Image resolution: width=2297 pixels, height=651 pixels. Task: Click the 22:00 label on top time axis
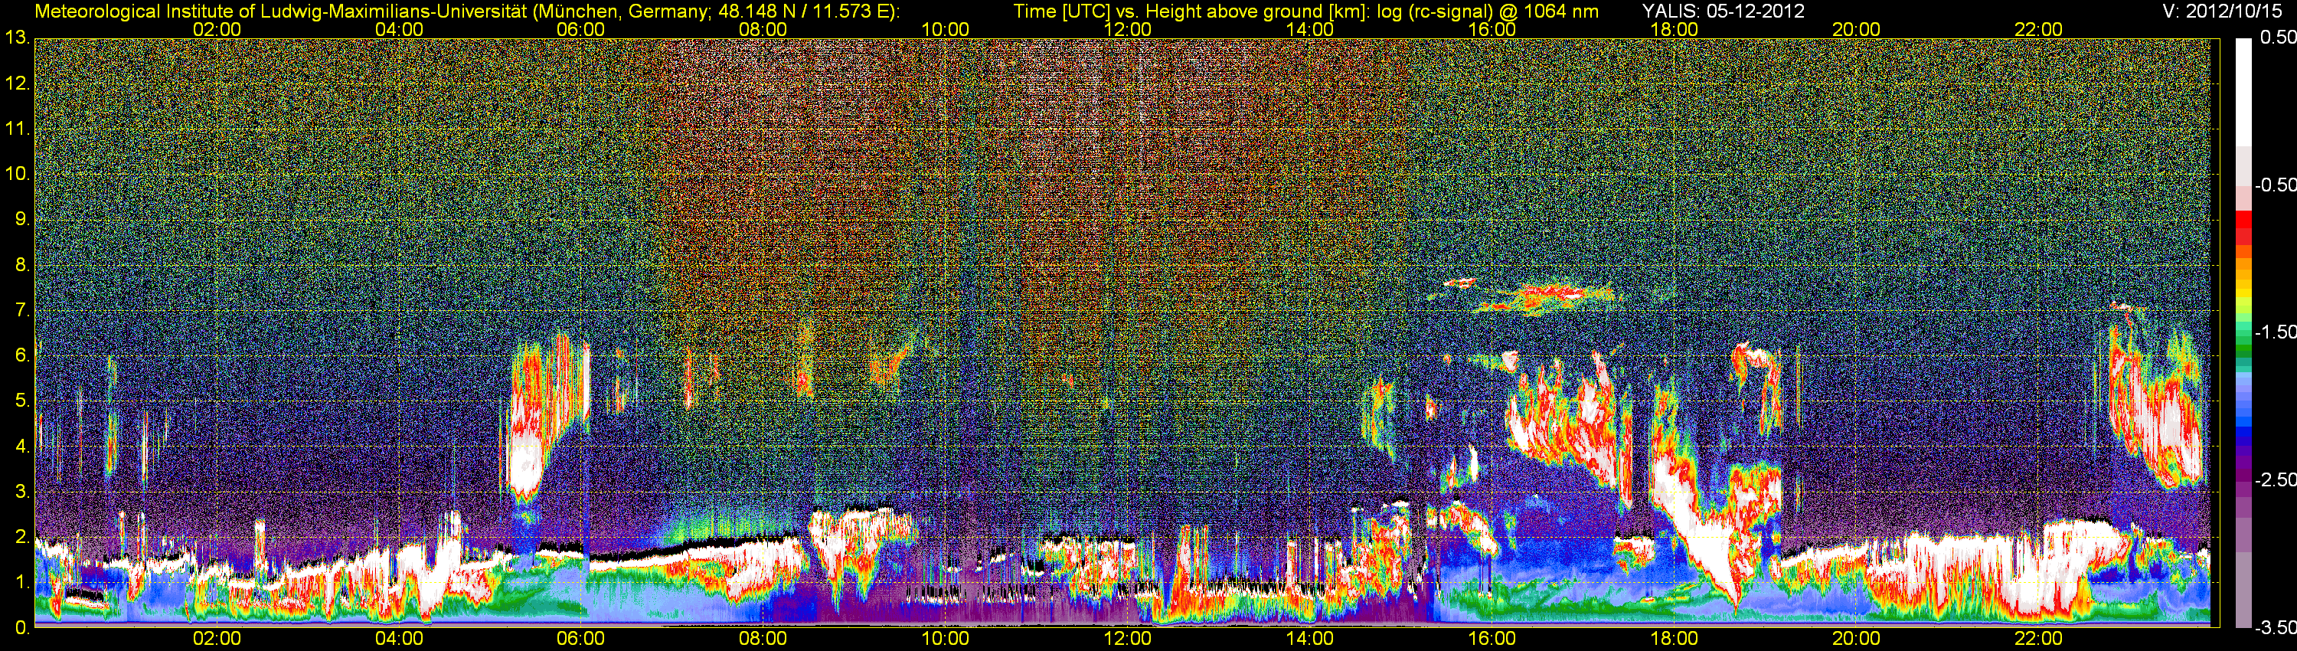[x=2038, y=29]
